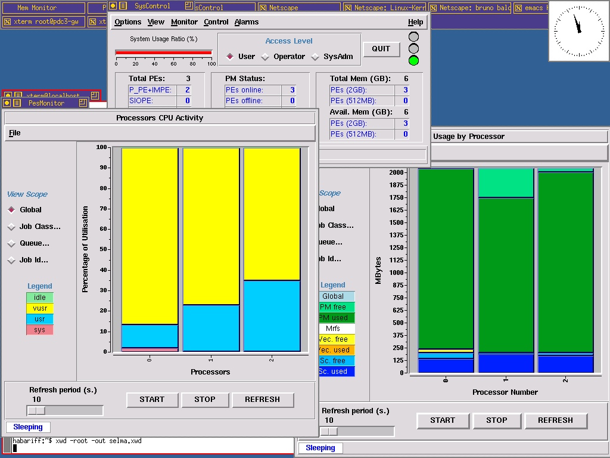
Task: Click the CPU Activity refresh period slider
Action: tap(64, 410)
